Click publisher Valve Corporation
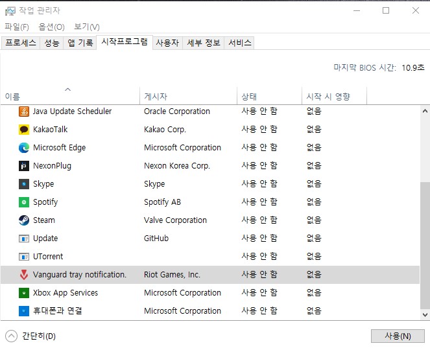Image resolution: width=430 pixels, height=350 pixels. (175, 220)
